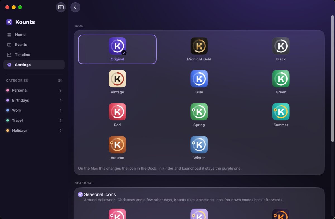335x219 pixels.
Task: Click the Holidays count '5'
Action: pos(60,130)
